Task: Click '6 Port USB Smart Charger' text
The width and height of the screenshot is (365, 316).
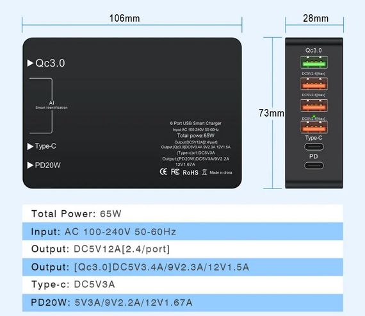Action: (195, 123)
